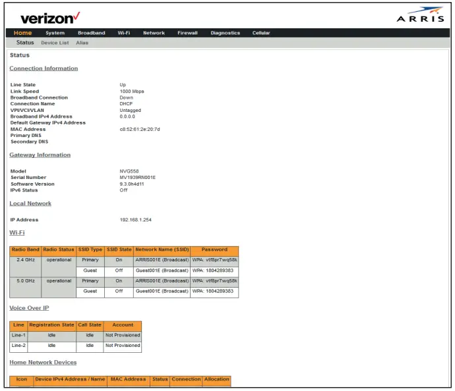455x391 pixels.
Task: Click the Default Gateway IPv4 Address label
Action: pos(48,123)
